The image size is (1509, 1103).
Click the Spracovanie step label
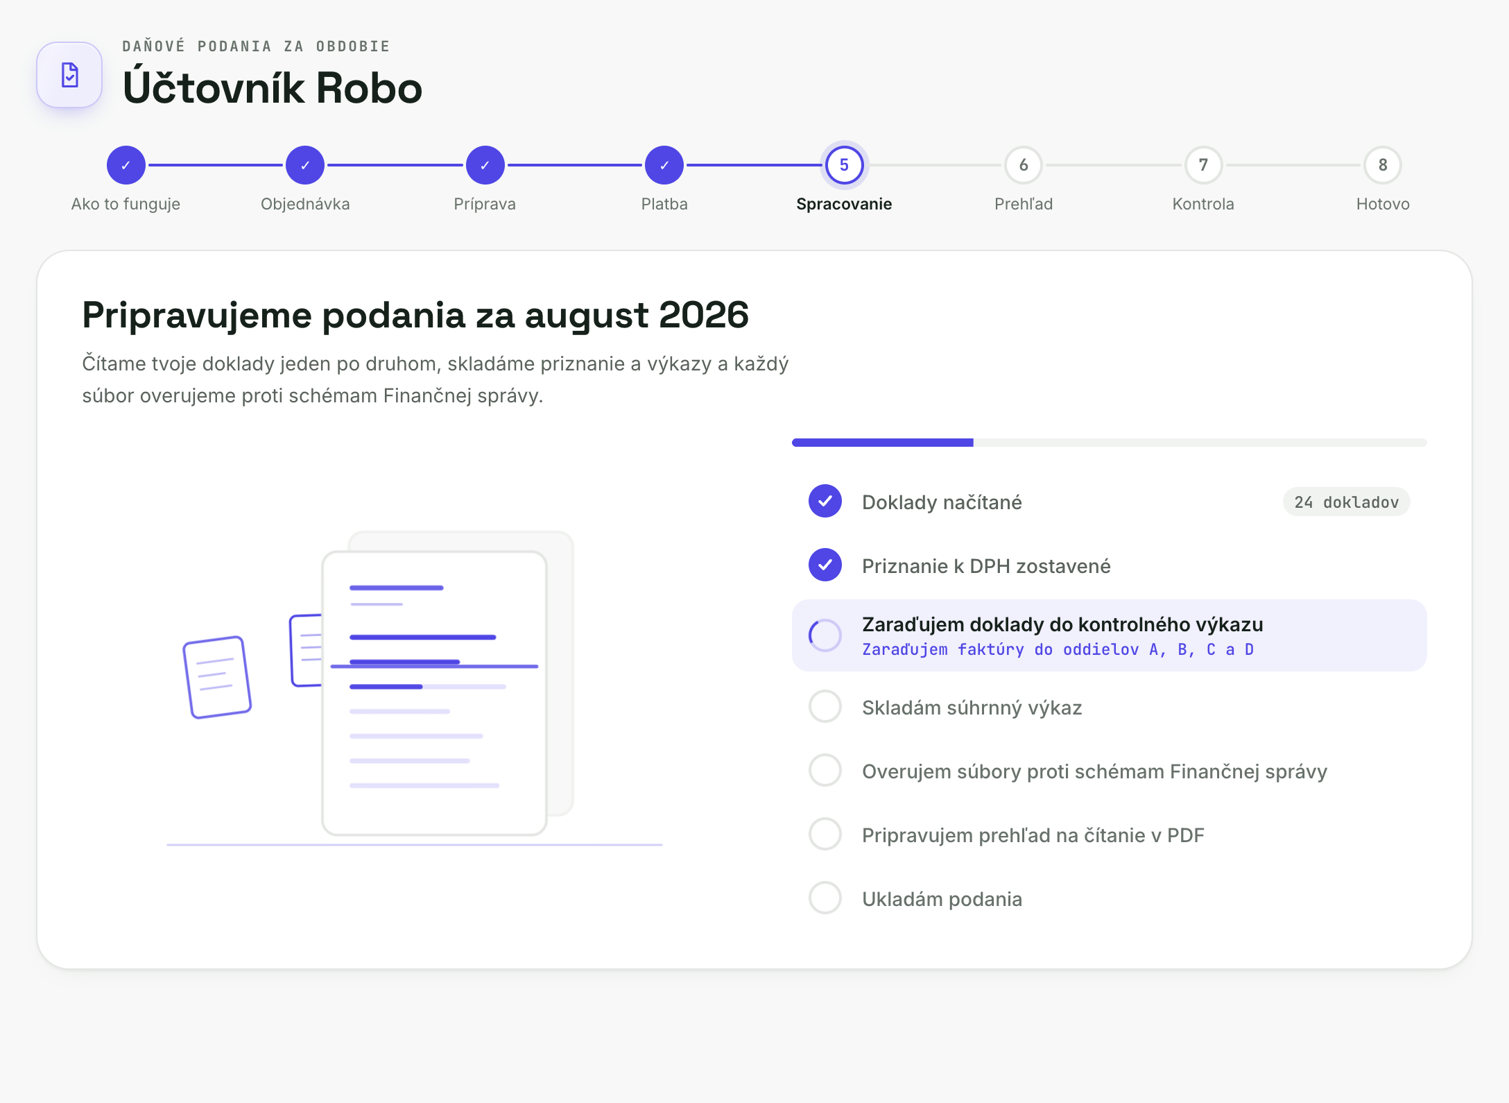844,204
